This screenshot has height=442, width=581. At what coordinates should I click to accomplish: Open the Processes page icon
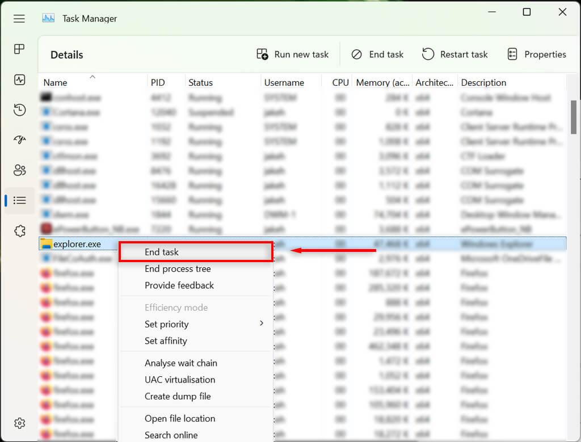tap(19, 49)
